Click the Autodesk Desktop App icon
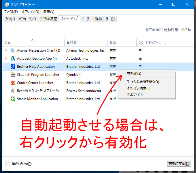Viewport: 196px width, 173px height. pyautogui.click(x=13, y=59)
